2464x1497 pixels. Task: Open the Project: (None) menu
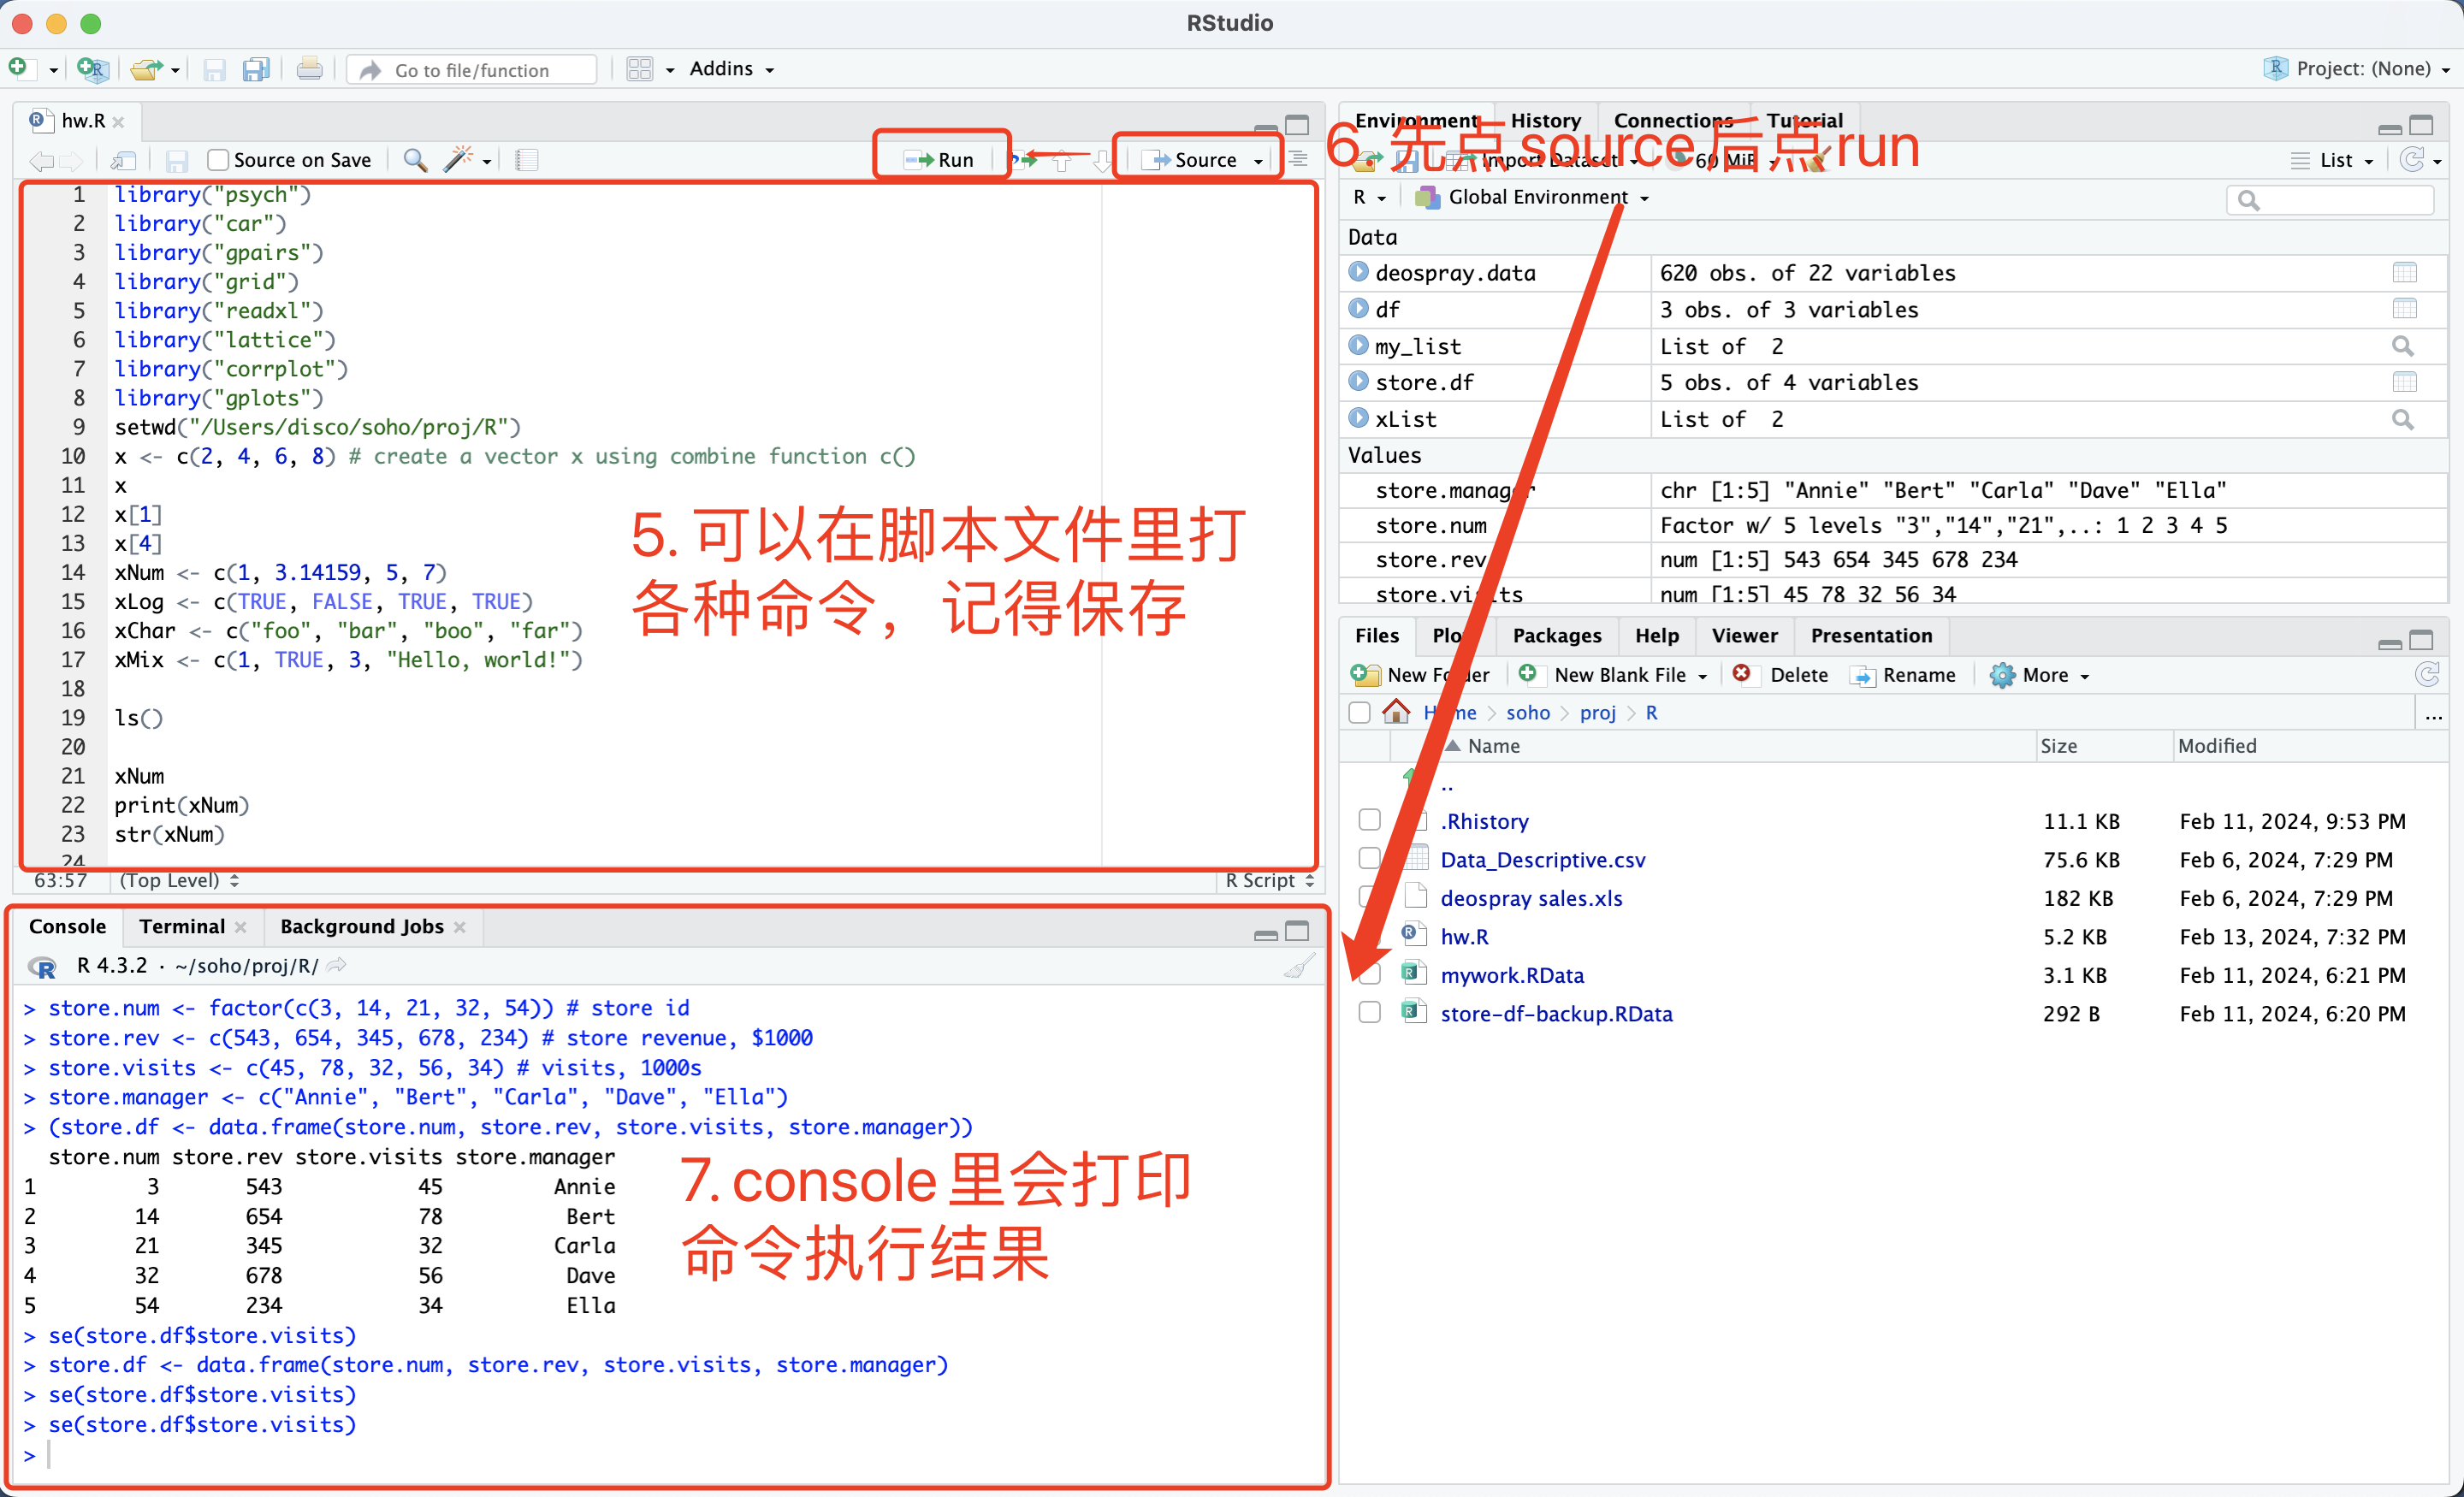[x=2363, y=69]
